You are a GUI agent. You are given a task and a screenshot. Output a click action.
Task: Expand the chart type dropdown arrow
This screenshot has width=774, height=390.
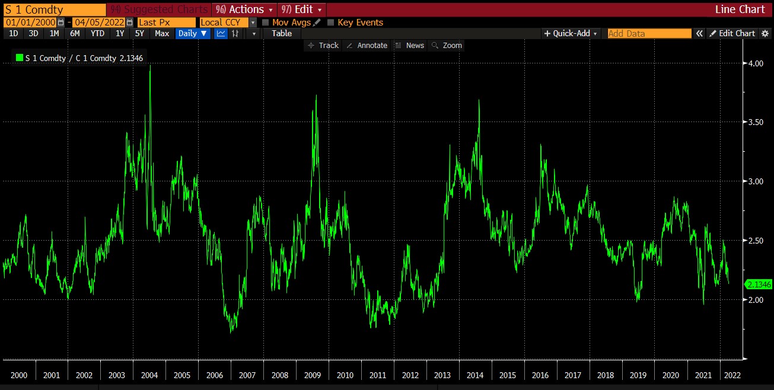(254, 34)
